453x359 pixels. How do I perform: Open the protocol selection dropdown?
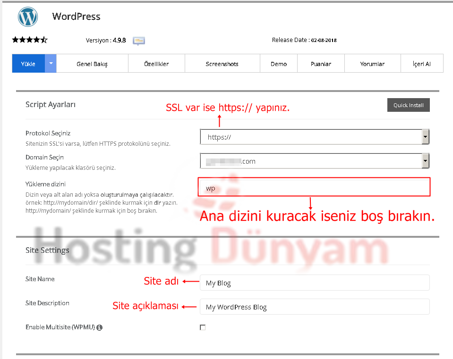(315, 137)
